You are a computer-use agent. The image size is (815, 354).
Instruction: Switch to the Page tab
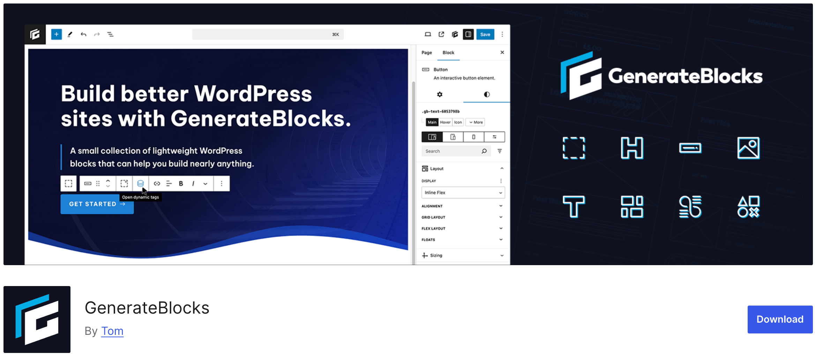tap(427, 53)
